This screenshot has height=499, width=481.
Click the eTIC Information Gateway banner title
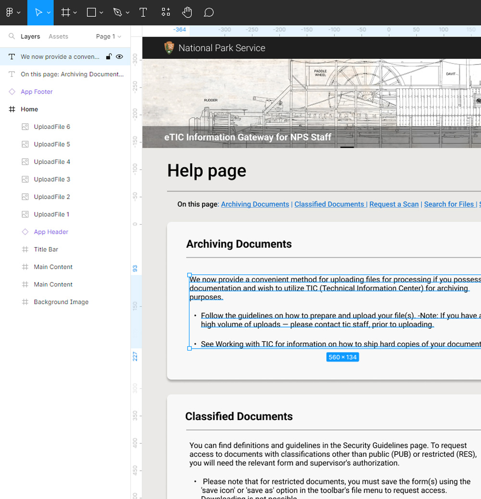coord(248,137)
